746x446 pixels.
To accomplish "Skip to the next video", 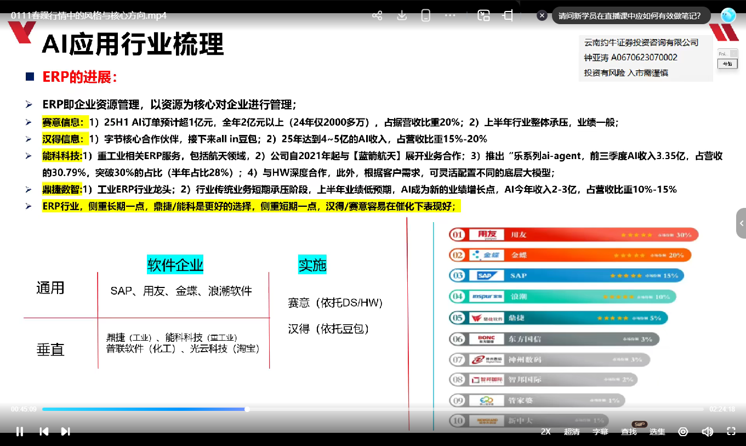I will pyautogui.click(x=65, y=432).
